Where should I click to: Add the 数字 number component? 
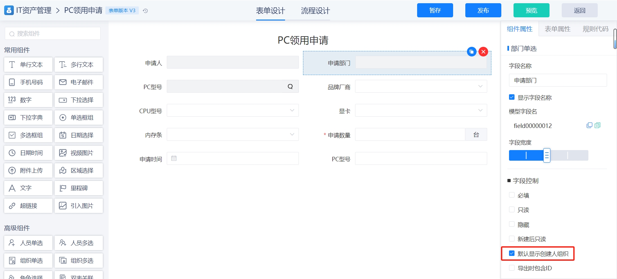(x=28, y=100)
